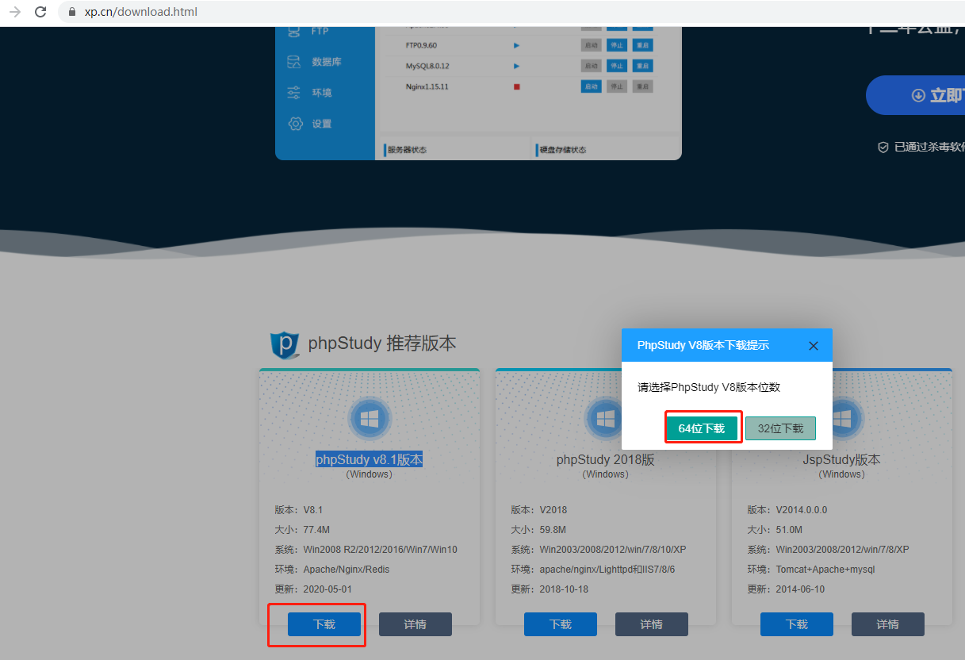Click the JspStudy版本 card title
The height and width of the screenshot is (660, 965).
842,460
